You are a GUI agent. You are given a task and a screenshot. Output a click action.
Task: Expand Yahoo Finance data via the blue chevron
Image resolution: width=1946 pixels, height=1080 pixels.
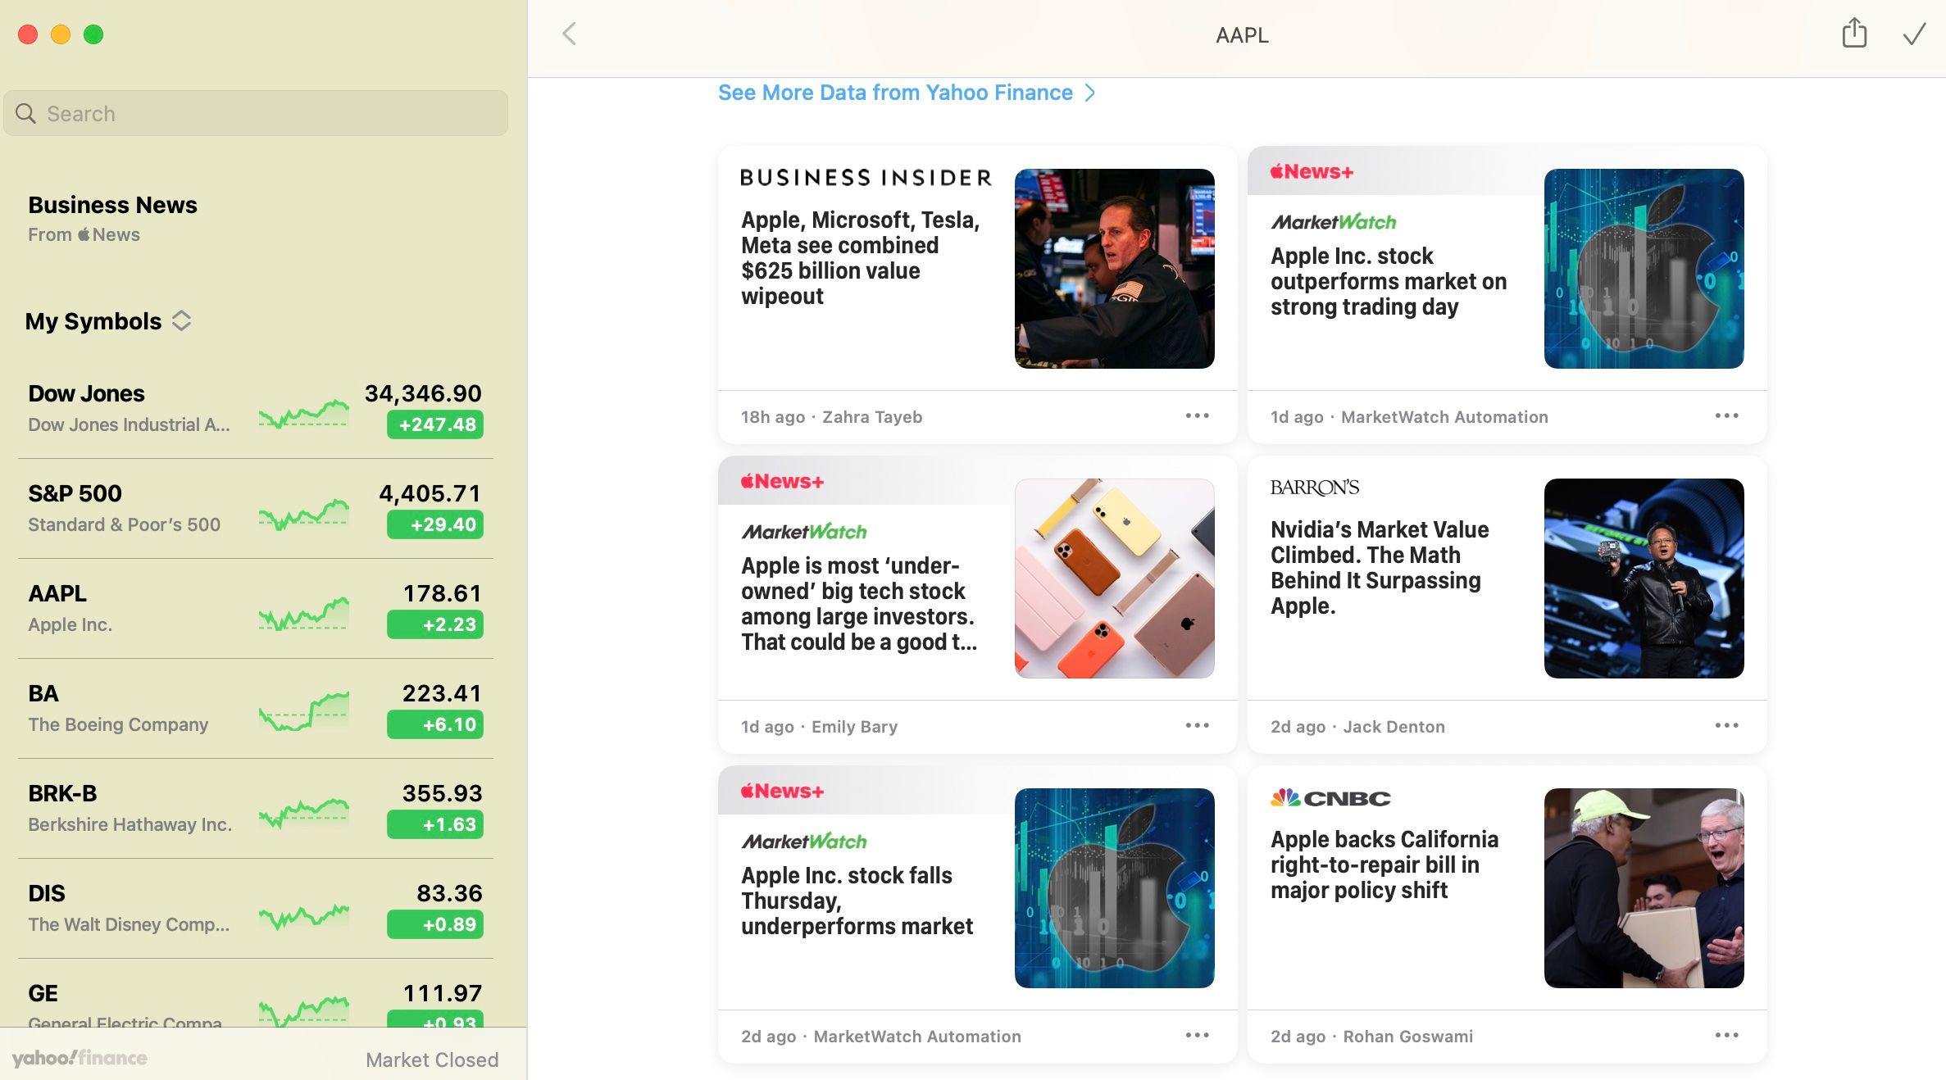pos(1090,93)
